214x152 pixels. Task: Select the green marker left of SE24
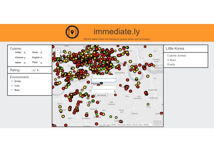[x=93, y=101]
